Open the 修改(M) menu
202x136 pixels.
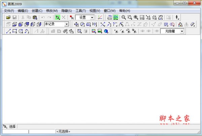[x=52, y=11]
